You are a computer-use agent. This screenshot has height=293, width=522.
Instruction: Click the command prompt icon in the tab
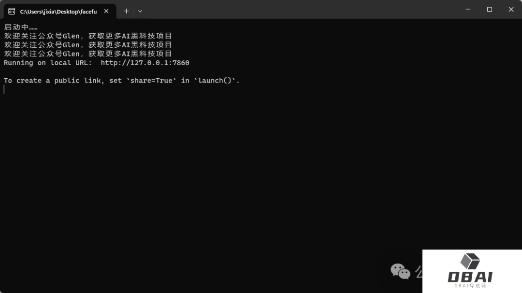(12, 11)
